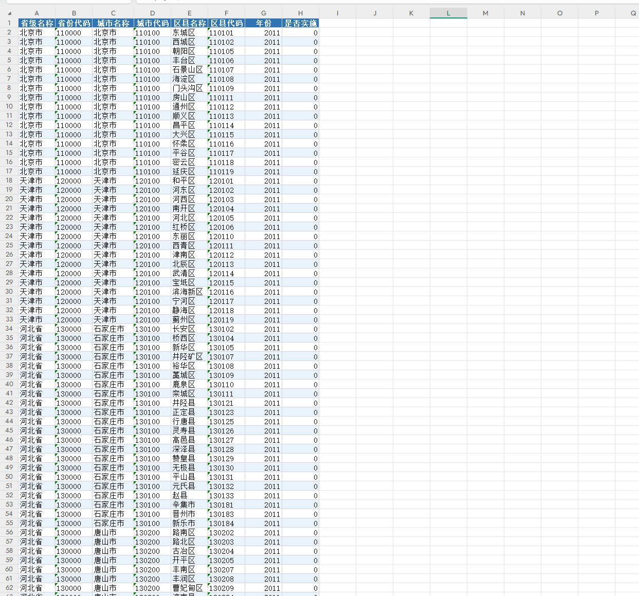Click cell 东丽区
Screen dimensions: 639x596
coord(190,236)
